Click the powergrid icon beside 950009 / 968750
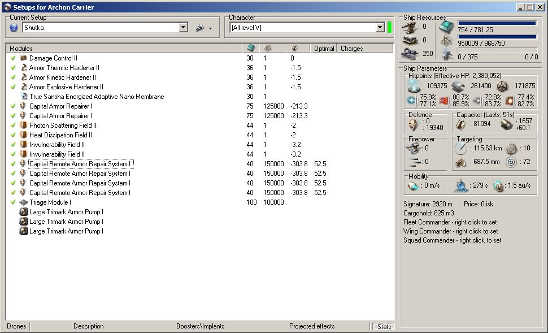Screen dimensions: 548x333 click(x=446, y=41)
